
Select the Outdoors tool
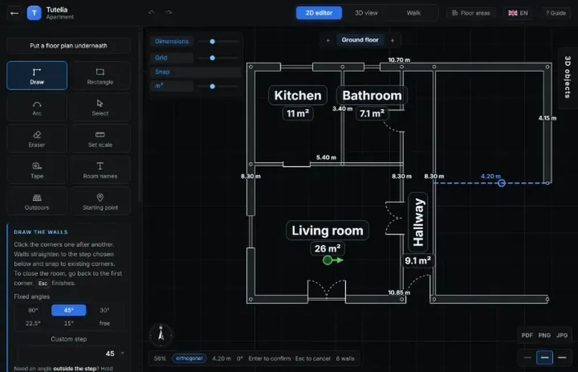click(37, 201)
